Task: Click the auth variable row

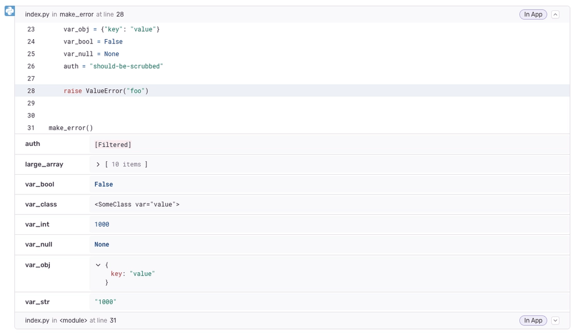Action: click(x=32, y=144)
